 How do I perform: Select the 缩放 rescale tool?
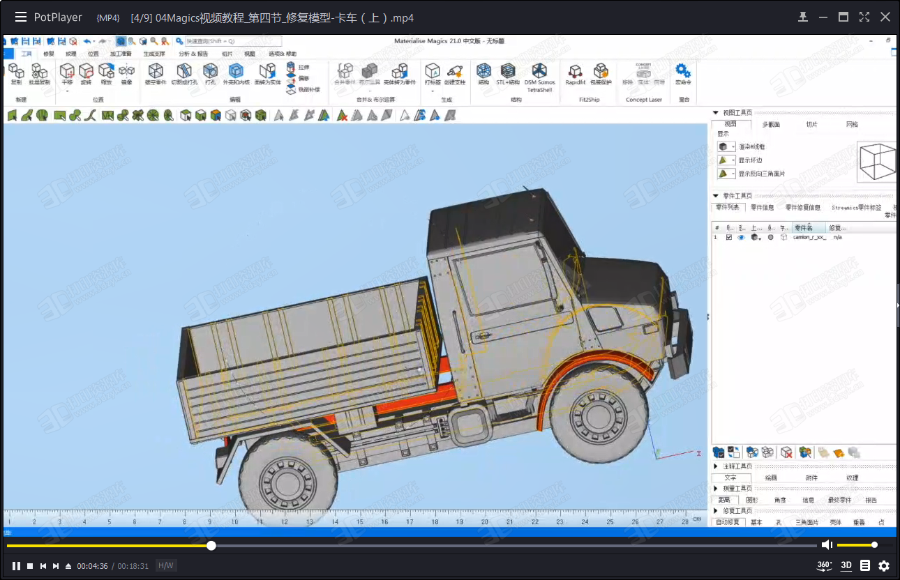coord(106,70)
